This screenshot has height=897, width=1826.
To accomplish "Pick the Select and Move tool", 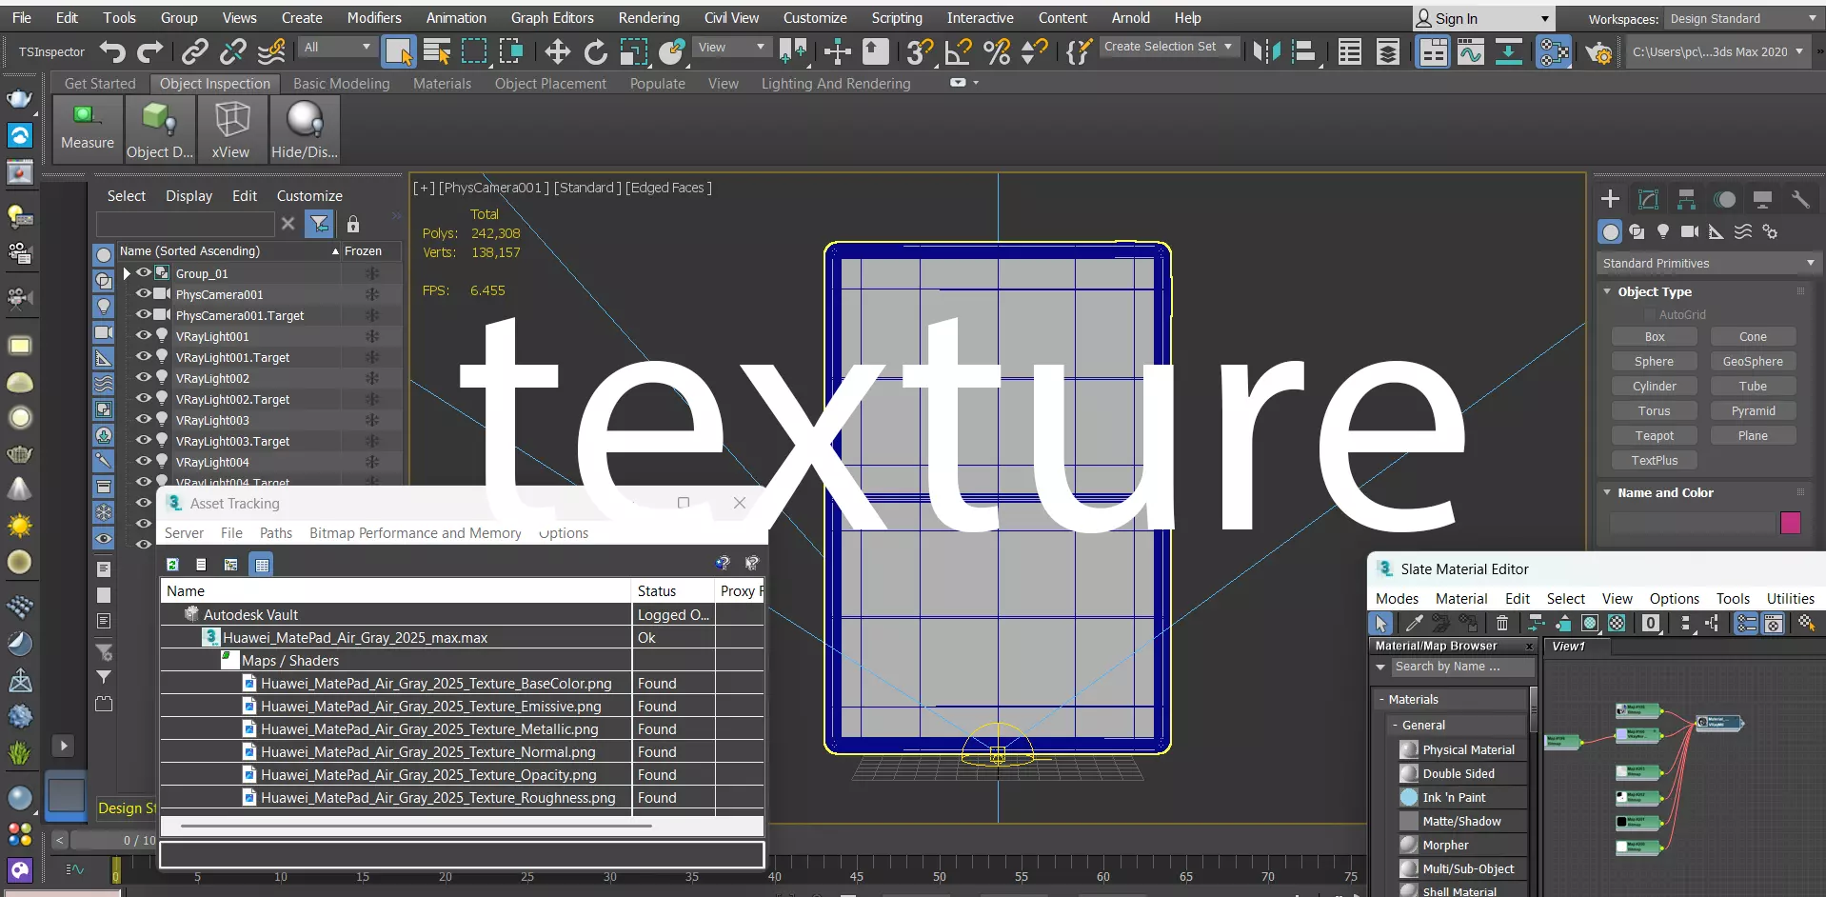I will click(558, 51).
